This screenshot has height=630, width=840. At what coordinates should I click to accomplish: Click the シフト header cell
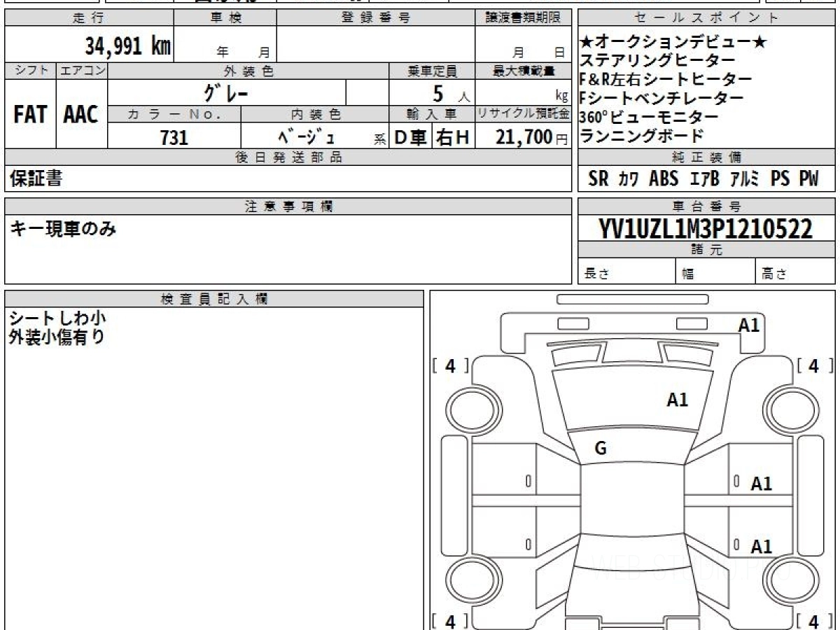(30, 71)
